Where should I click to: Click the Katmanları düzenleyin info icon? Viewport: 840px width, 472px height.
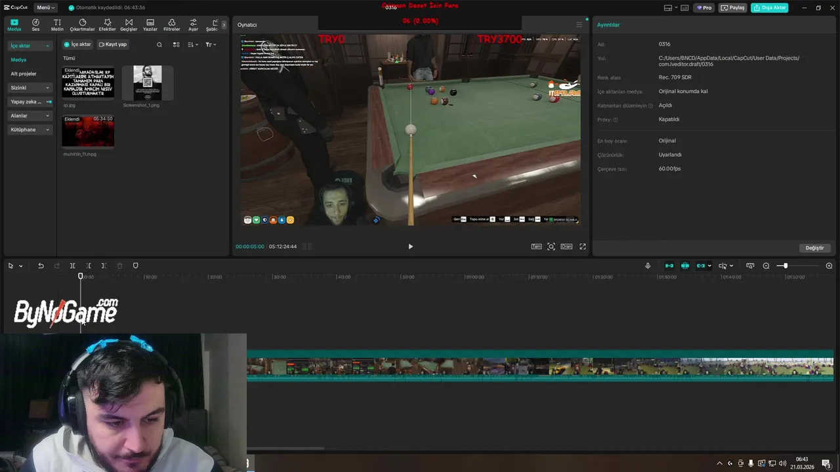click(650, 106)
